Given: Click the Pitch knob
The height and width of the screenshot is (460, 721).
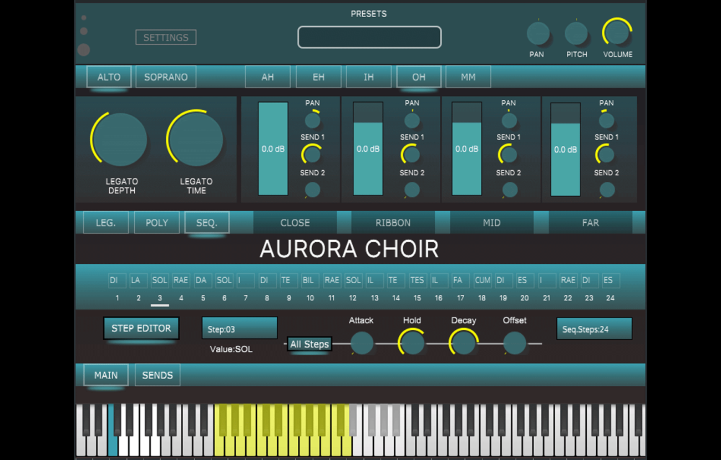Looking at the screenshot, I should pos(576,34).
